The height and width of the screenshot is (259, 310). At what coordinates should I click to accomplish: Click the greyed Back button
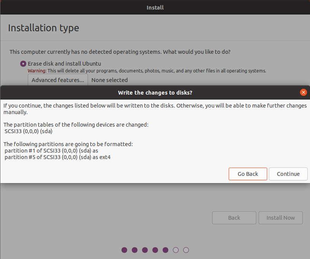[234, 218]
